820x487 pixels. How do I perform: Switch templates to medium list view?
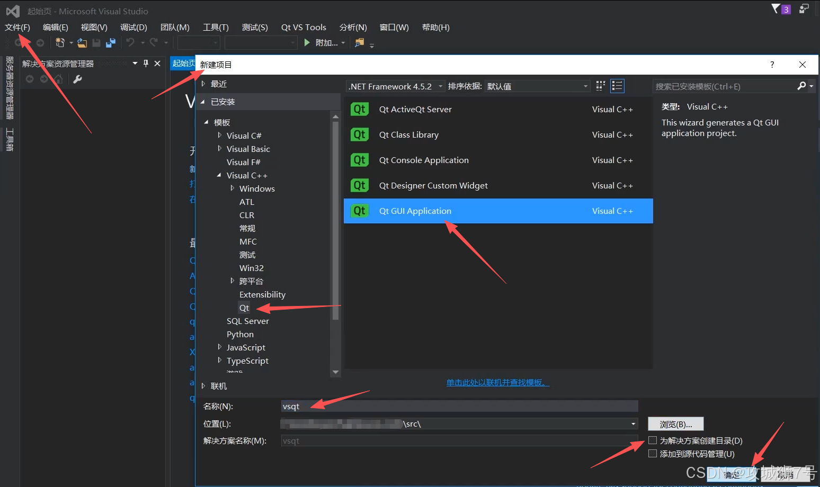617,86
